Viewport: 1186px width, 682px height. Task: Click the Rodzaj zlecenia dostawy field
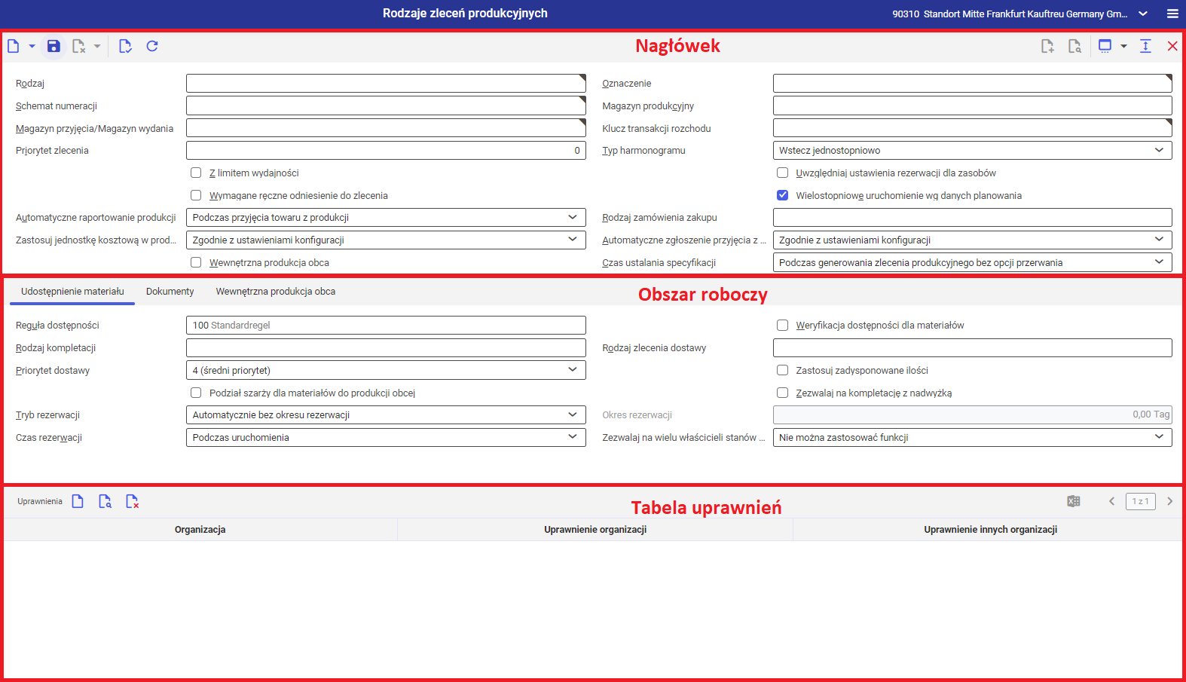coord(973,348)
